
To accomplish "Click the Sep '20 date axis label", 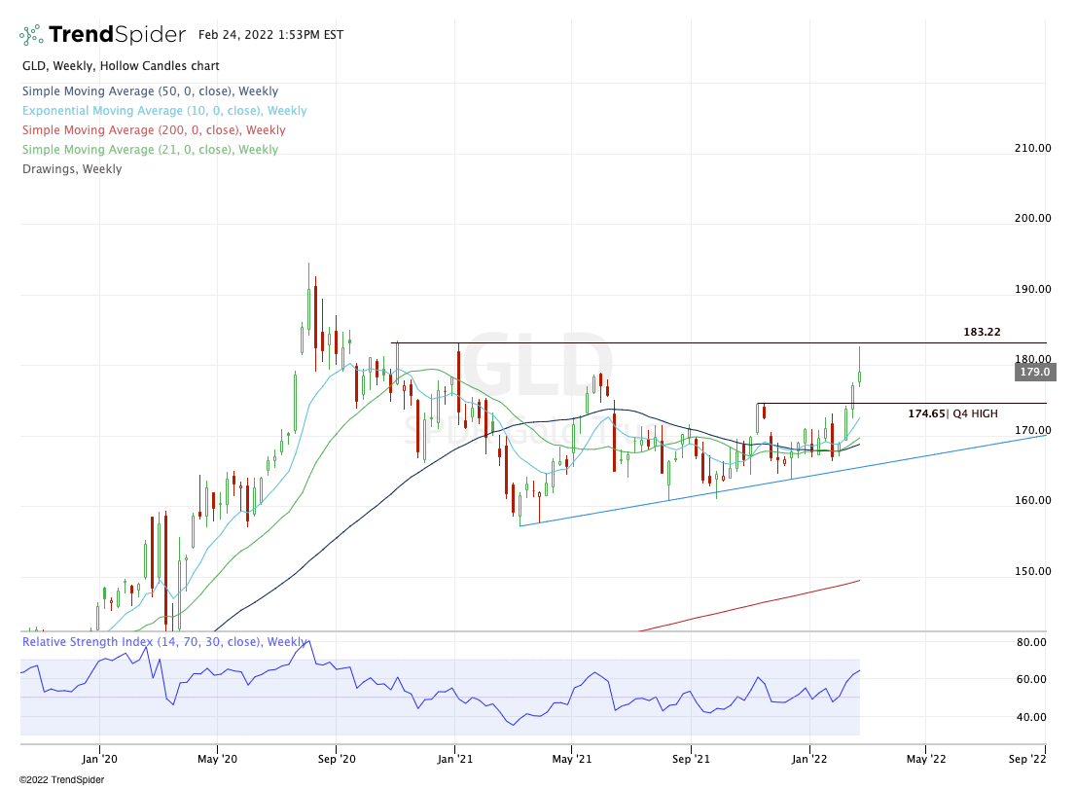I will tap(337, 759).
